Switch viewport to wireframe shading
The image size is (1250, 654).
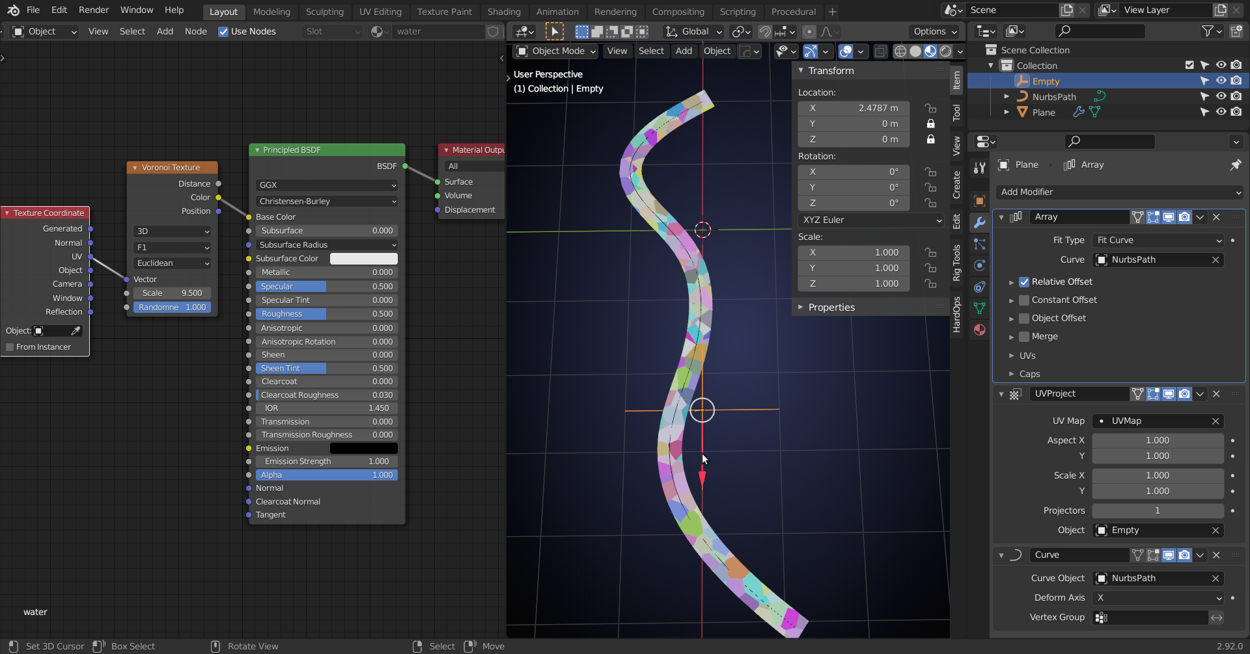[900, 51]
